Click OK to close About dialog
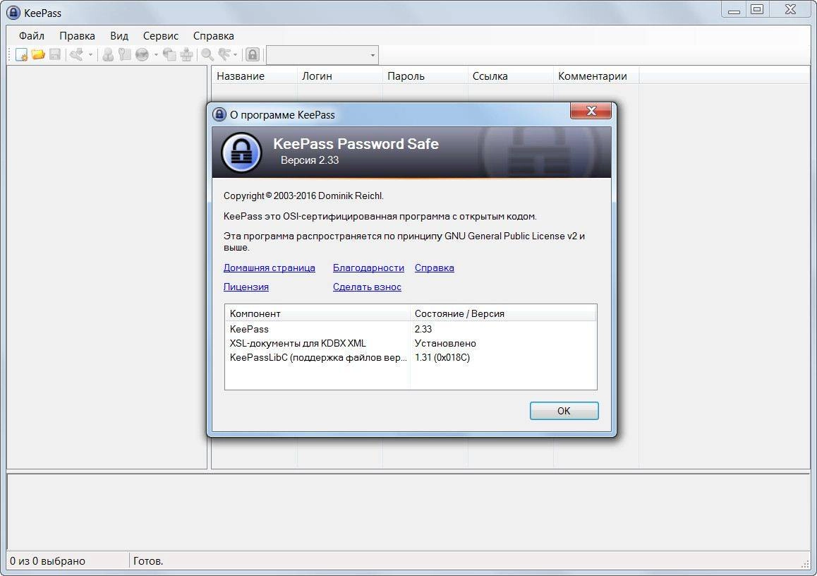The width and height of the screenshot is (817, 576). 564,411
